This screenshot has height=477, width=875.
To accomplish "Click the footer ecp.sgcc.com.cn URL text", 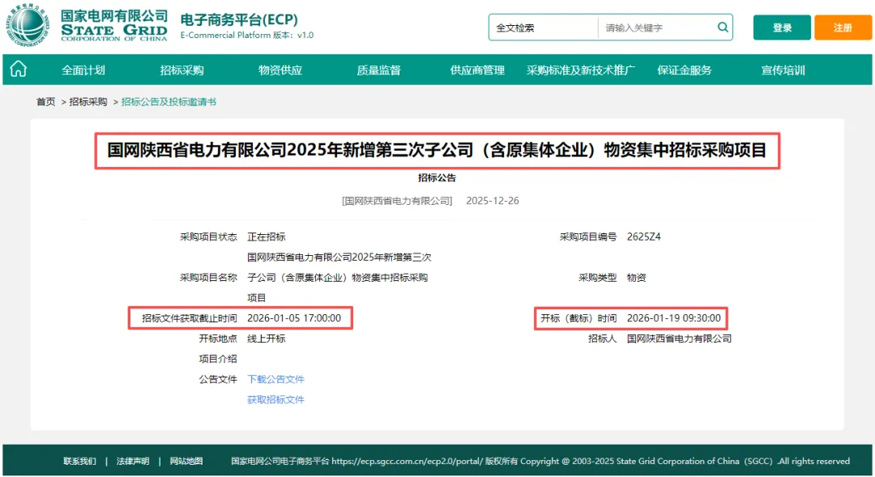I will point(407,461).
